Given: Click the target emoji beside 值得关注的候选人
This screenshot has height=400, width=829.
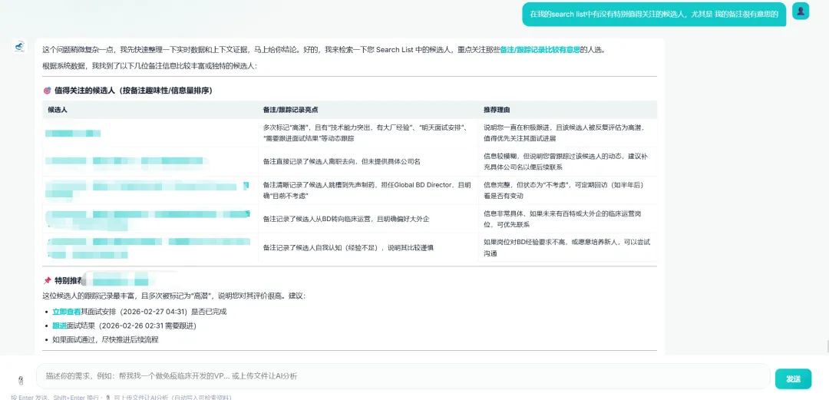Looking at the screenshot, I should coord(47,91).
